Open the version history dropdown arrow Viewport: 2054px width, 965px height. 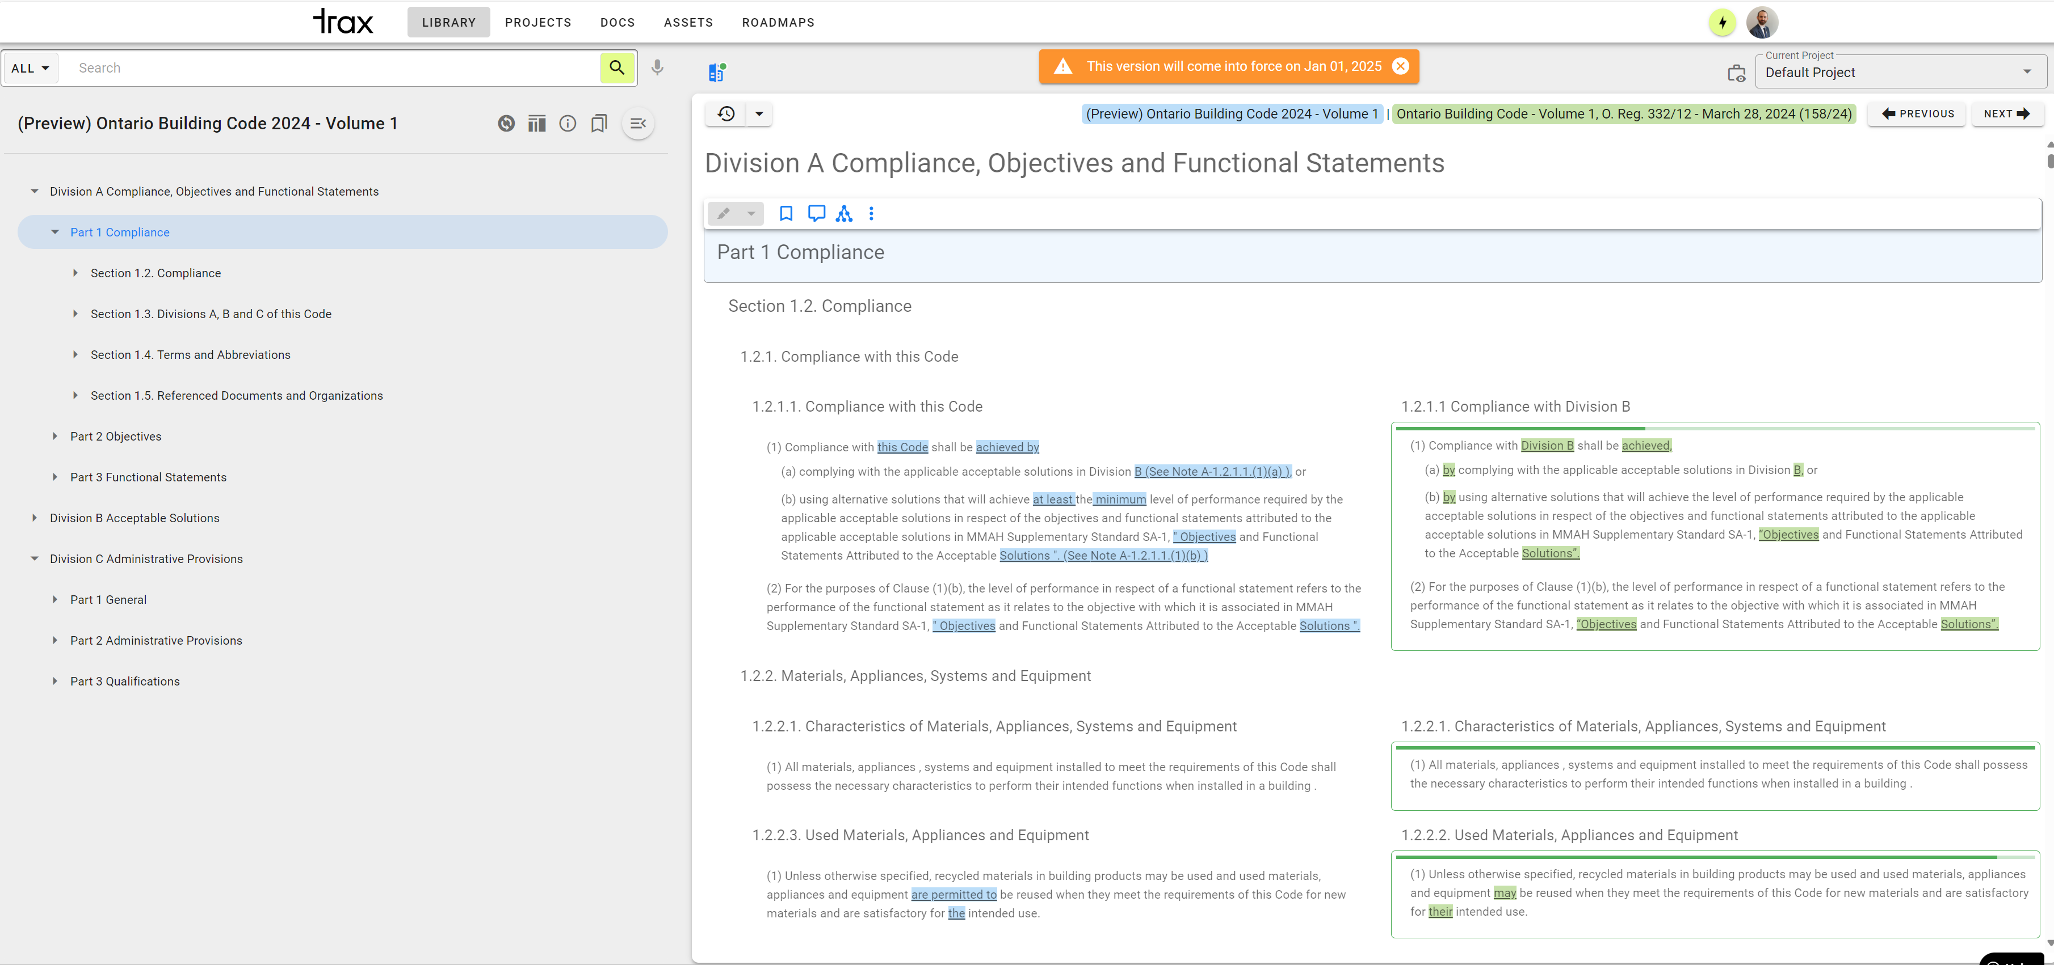[x=759, y=113]
